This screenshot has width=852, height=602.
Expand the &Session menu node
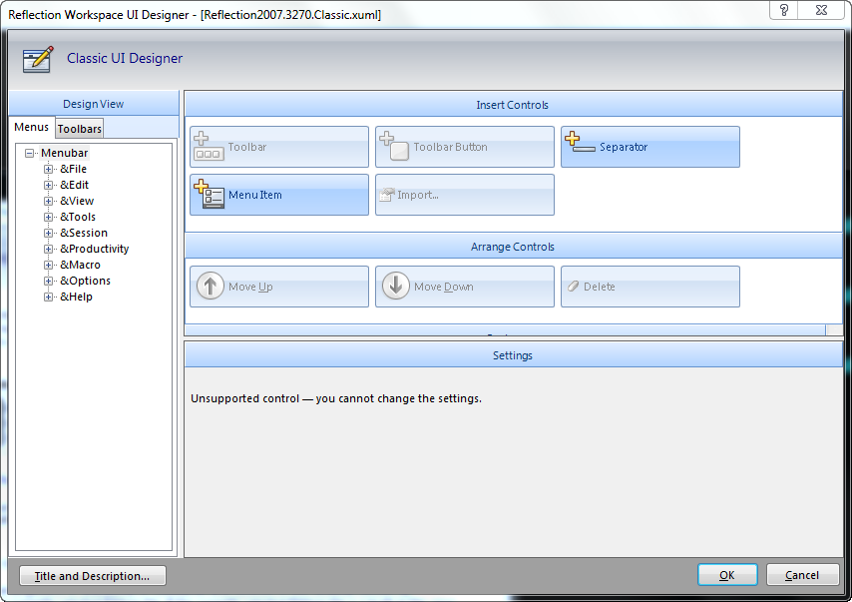coord(48,234)
